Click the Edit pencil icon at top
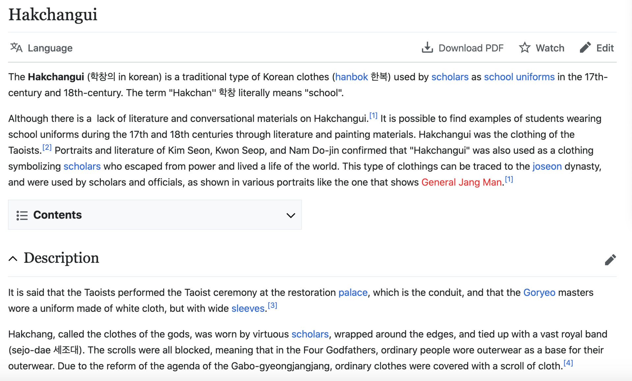Image resolution: width=632 pixels, height=381 pixels. point(585,47)
